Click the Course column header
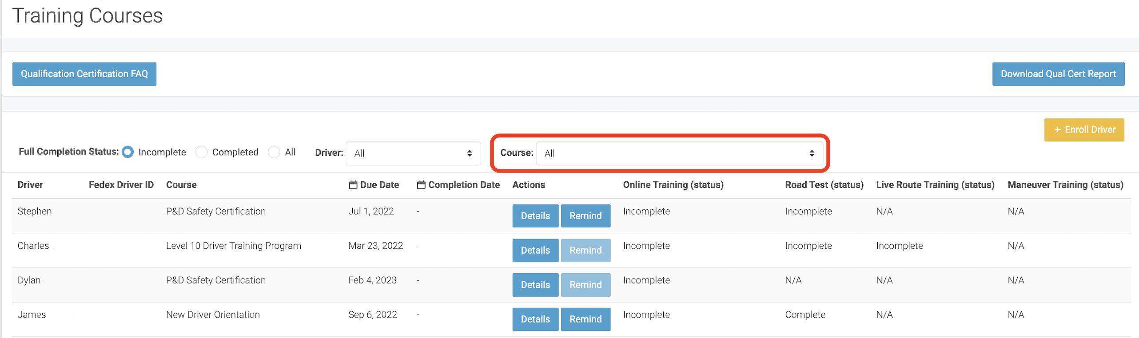 pyautogui.click(x=181, y=185)
